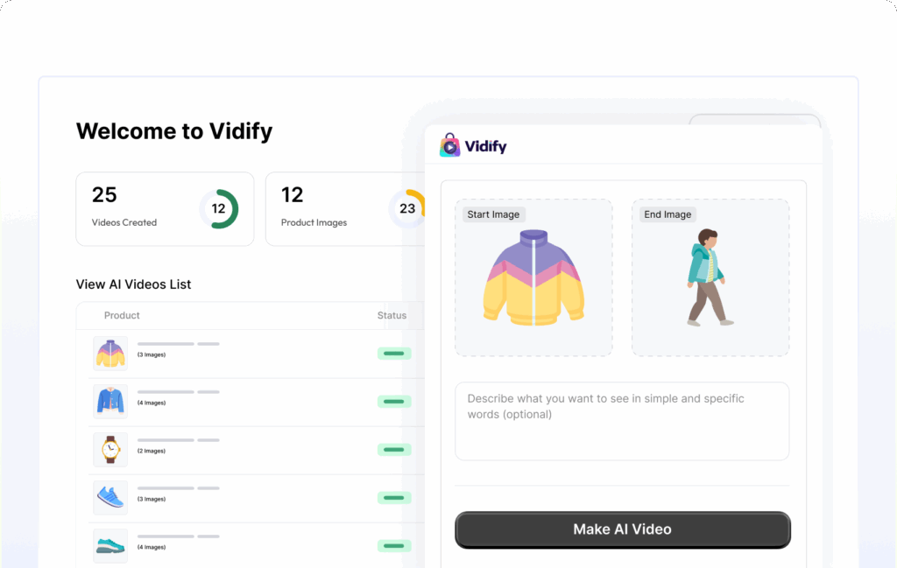Select the blue denim jacket product thumbnail

coord(110,401)
